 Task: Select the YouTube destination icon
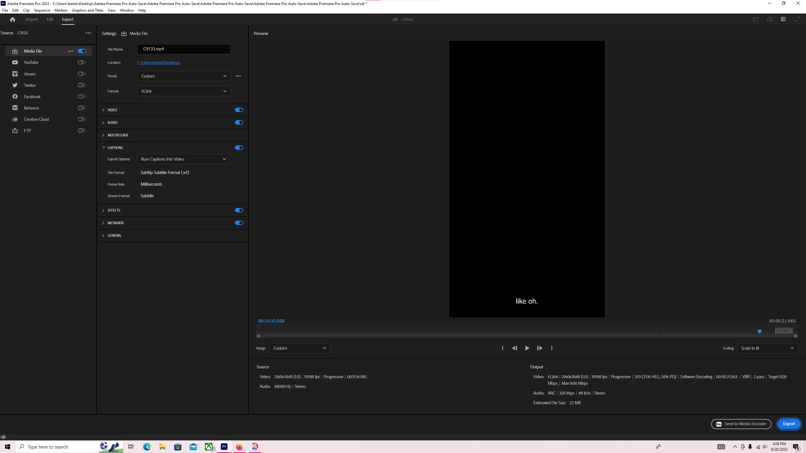(15, 62)
